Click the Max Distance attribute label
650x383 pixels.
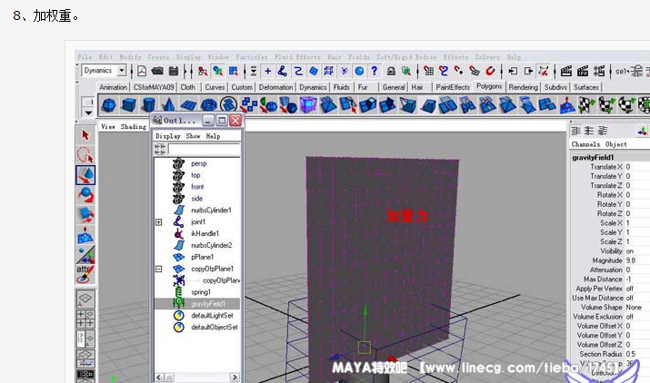pyautogui.click(x=603, y=279)
